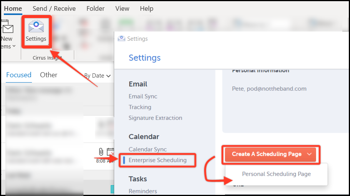Go to Tracking settings
The image size is (350, 196).
pyautogui.click(x=140, y=107)
